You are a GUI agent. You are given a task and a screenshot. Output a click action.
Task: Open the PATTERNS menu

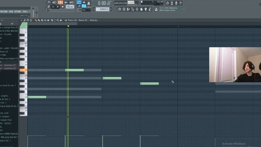pos(4,11)
